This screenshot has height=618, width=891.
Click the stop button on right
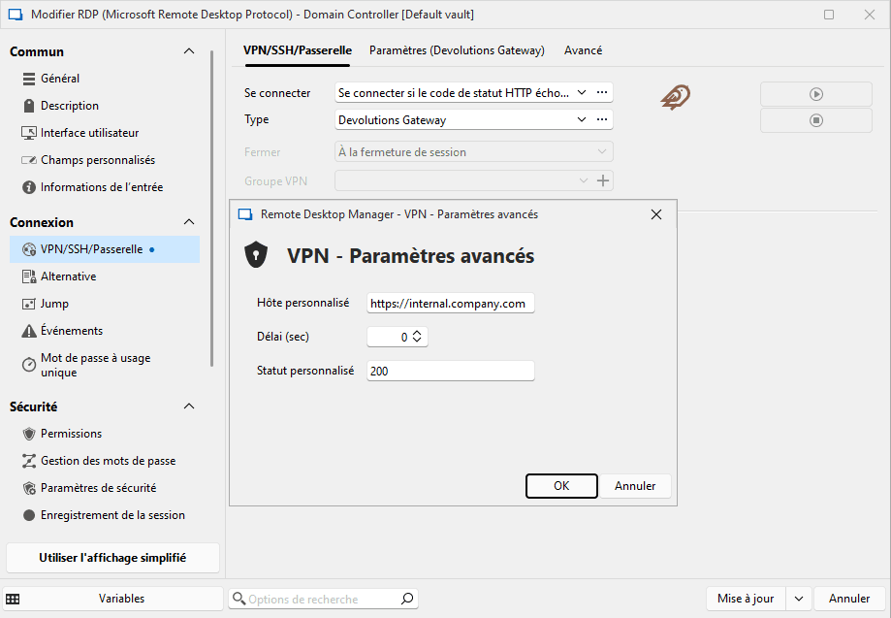[816, 120]
